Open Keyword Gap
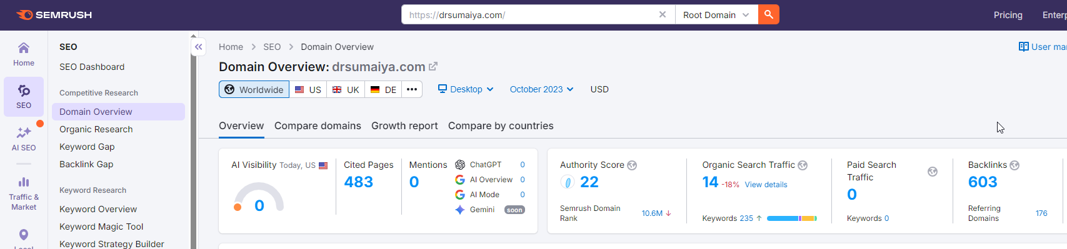The width and height of the screenshot is (1067, 249). [x=87, y=147]
